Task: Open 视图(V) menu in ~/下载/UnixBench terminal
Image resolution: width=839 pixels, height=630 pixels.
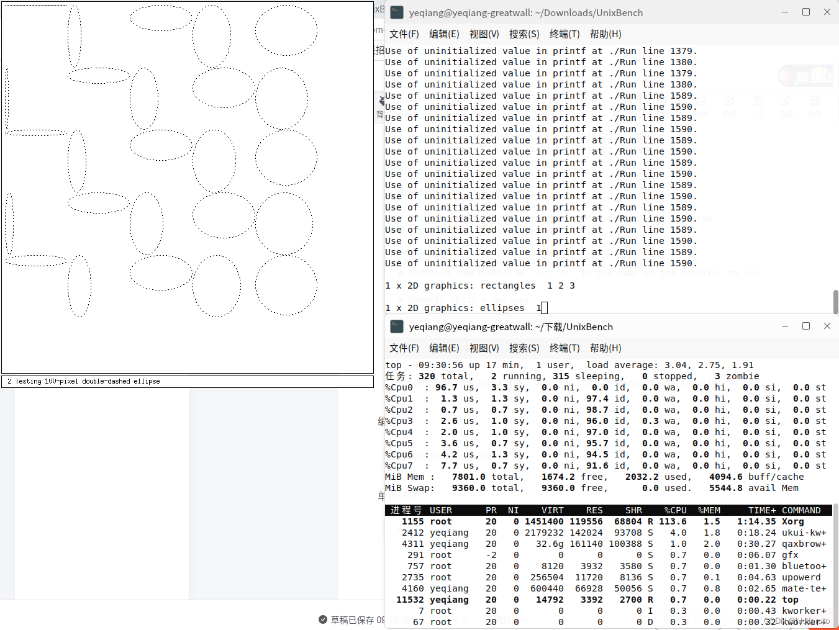Action: (484, 348)
